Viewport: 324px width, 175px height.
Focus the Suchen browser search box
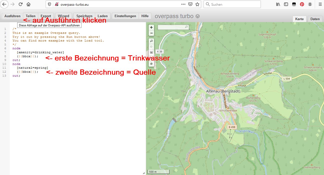[x=232, y=4]
